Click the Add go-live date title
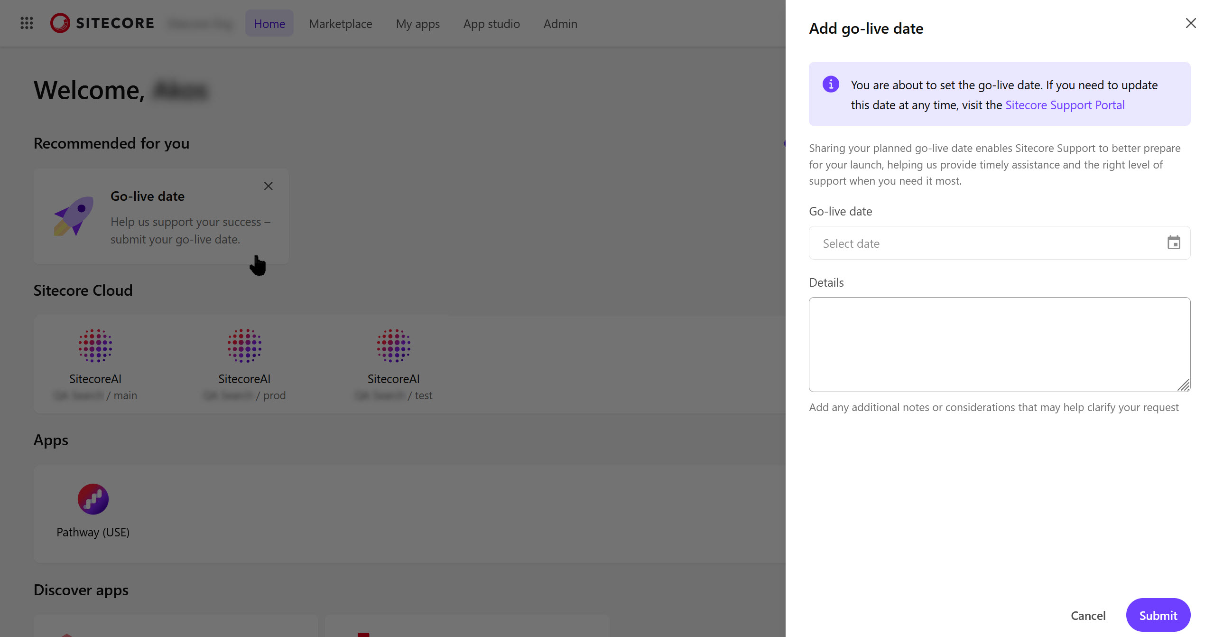The height and width of the screenshot is (637, 1214). tap(866, 28)
